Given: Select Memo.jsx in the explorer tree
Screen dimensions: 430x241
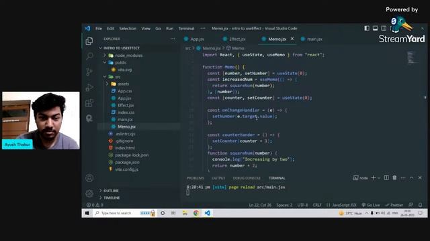Looking at the screenshot, I should click(126, 127).
